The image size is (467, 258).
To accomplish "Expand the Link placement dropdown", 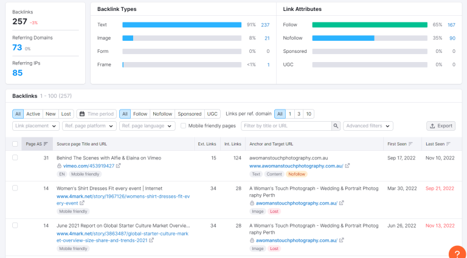I will (x=36, y=126).
